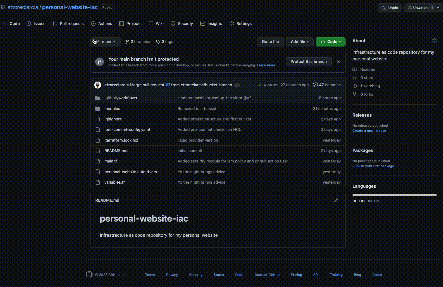Open the Issues tab

click(x=36, y=24)
